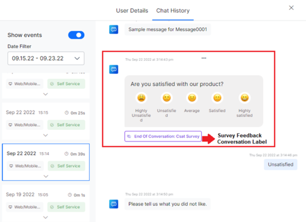Open the three-dot menu above survey message
Viewport: 306px width, 222px height.
click(204, 58)
